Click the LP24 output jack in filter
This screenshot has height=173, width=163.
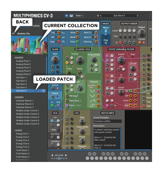130,101
